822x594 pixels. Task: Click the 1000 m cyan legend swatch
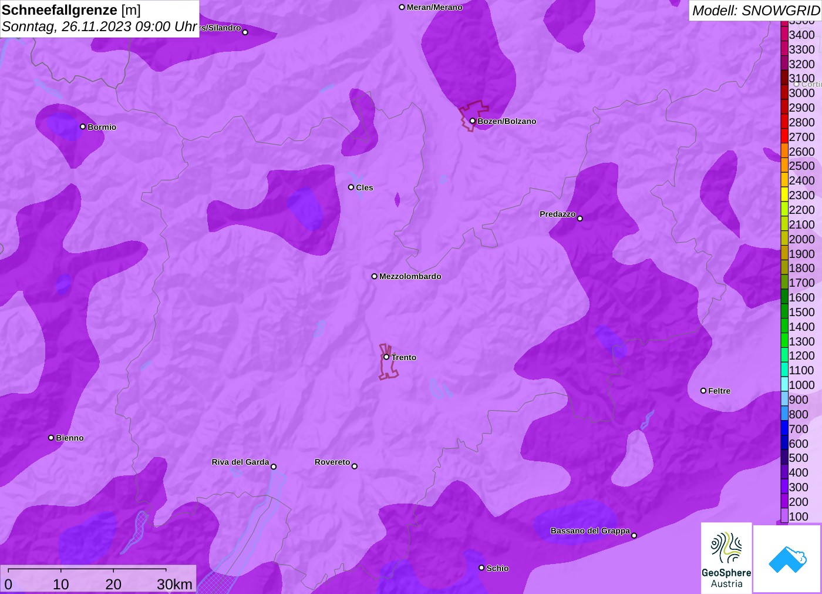[x=784, y=385]
